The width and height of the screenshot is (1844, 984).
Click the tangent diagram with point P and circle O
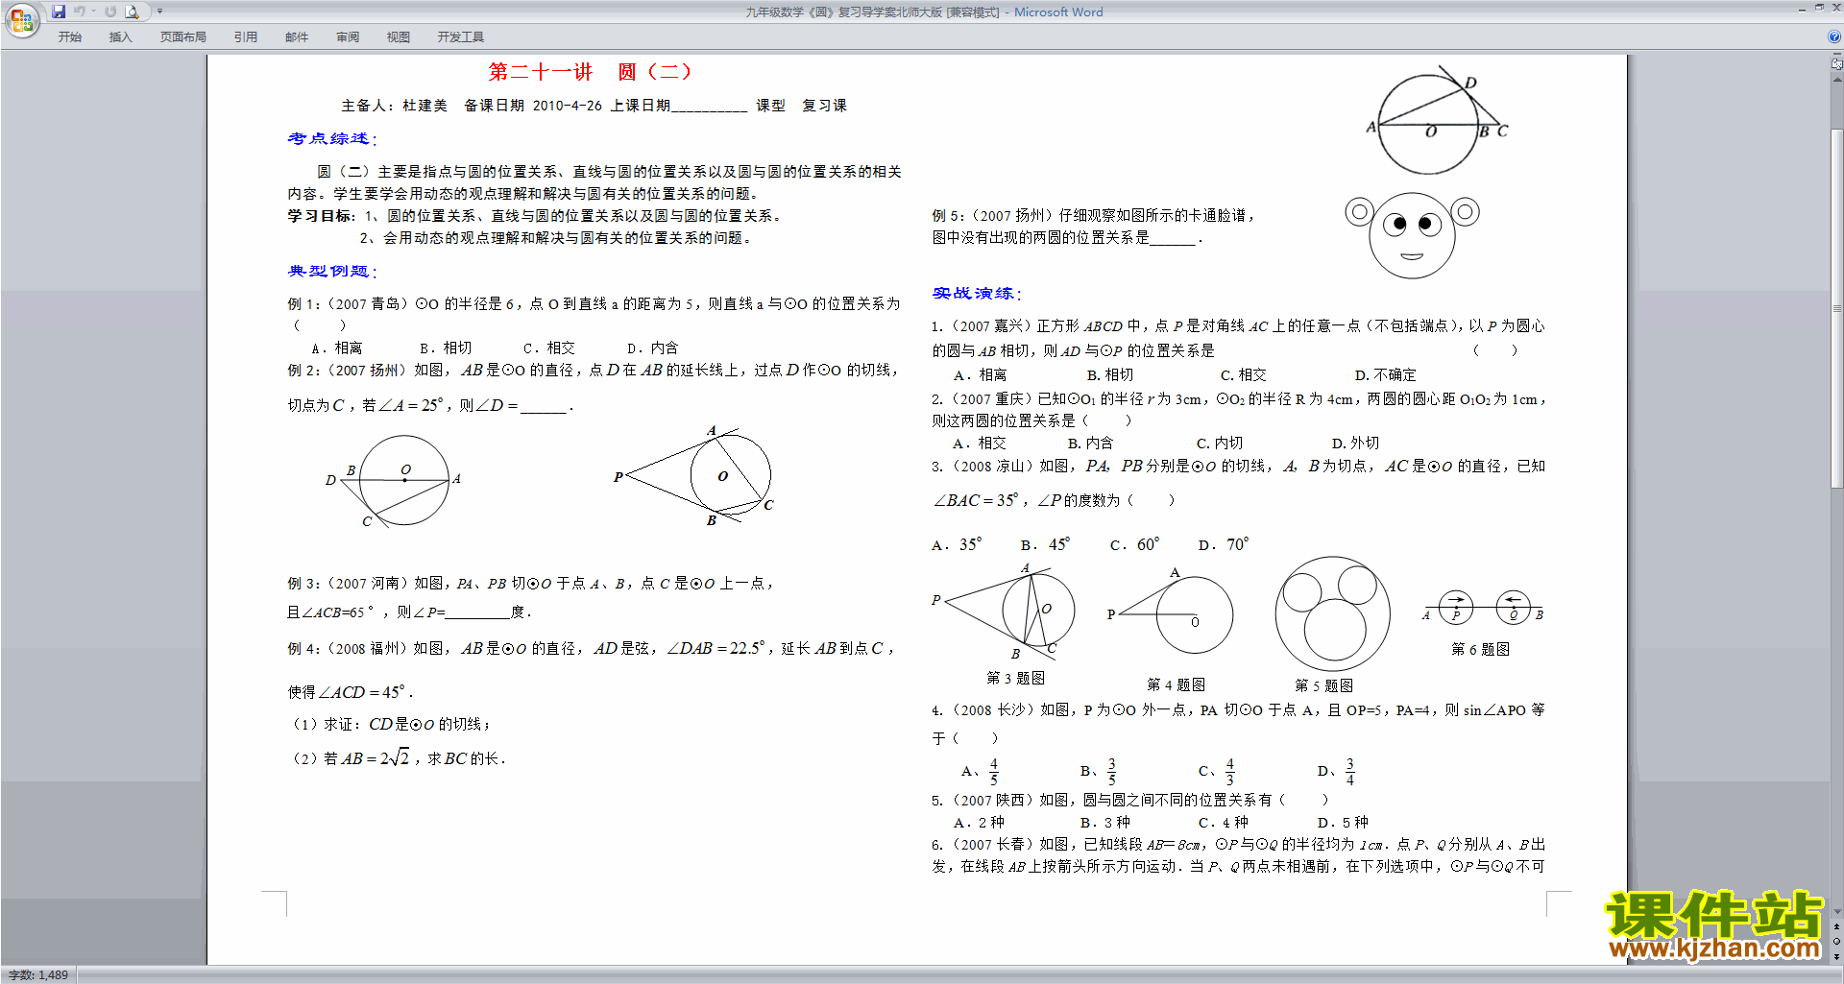[x=693, y=475]
